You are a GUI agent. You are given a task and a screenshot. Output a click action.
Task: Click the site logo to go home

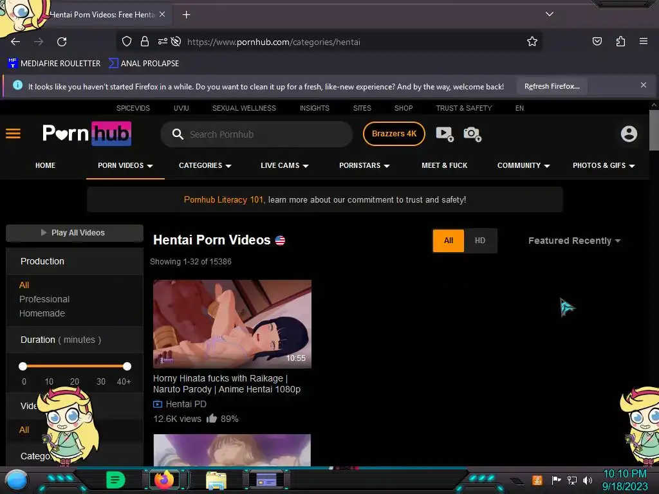87,134
